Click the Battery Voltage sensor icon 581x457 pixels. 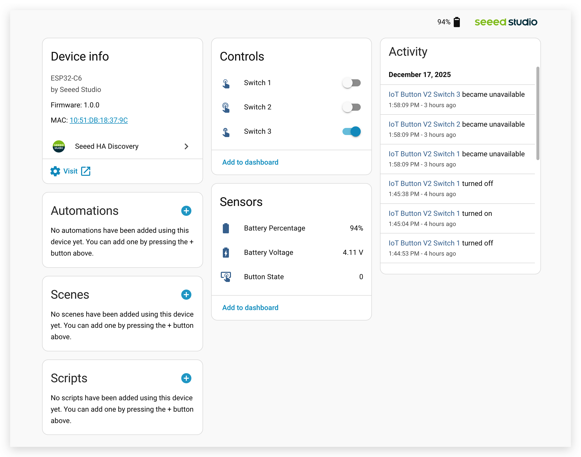coord(226,253)
